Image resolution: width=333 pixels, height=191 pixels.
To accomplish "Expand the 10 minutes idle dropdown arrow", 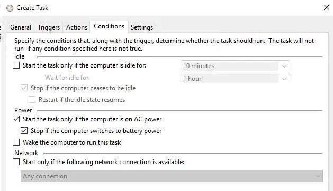I will coord(284,66).
